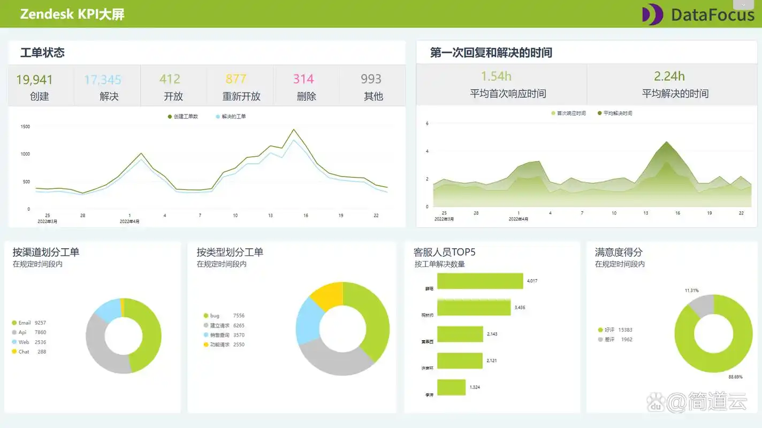The width and height of the screenshot is (762, 428).
Task: Click the 好评 15383 legend entry
Action: (615, 330)
